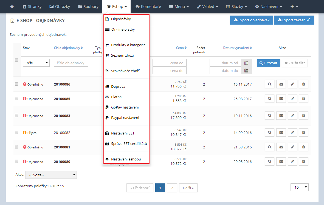Edit order 20100083 with the pencil icon
This screenshot has width=324, height=205.
[292, 116]
